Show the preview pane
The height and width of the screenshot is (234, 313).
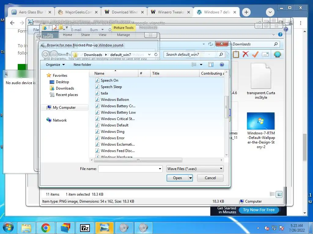[x=211, y=65]
